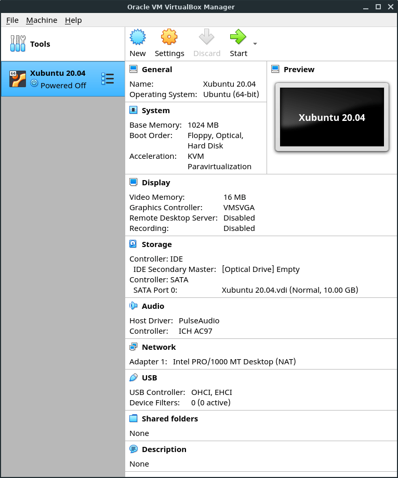The image size is (398, 478).
Task: Select the Xubuntu 20.04 virtual machine entry
Action: tap(57, 79)
